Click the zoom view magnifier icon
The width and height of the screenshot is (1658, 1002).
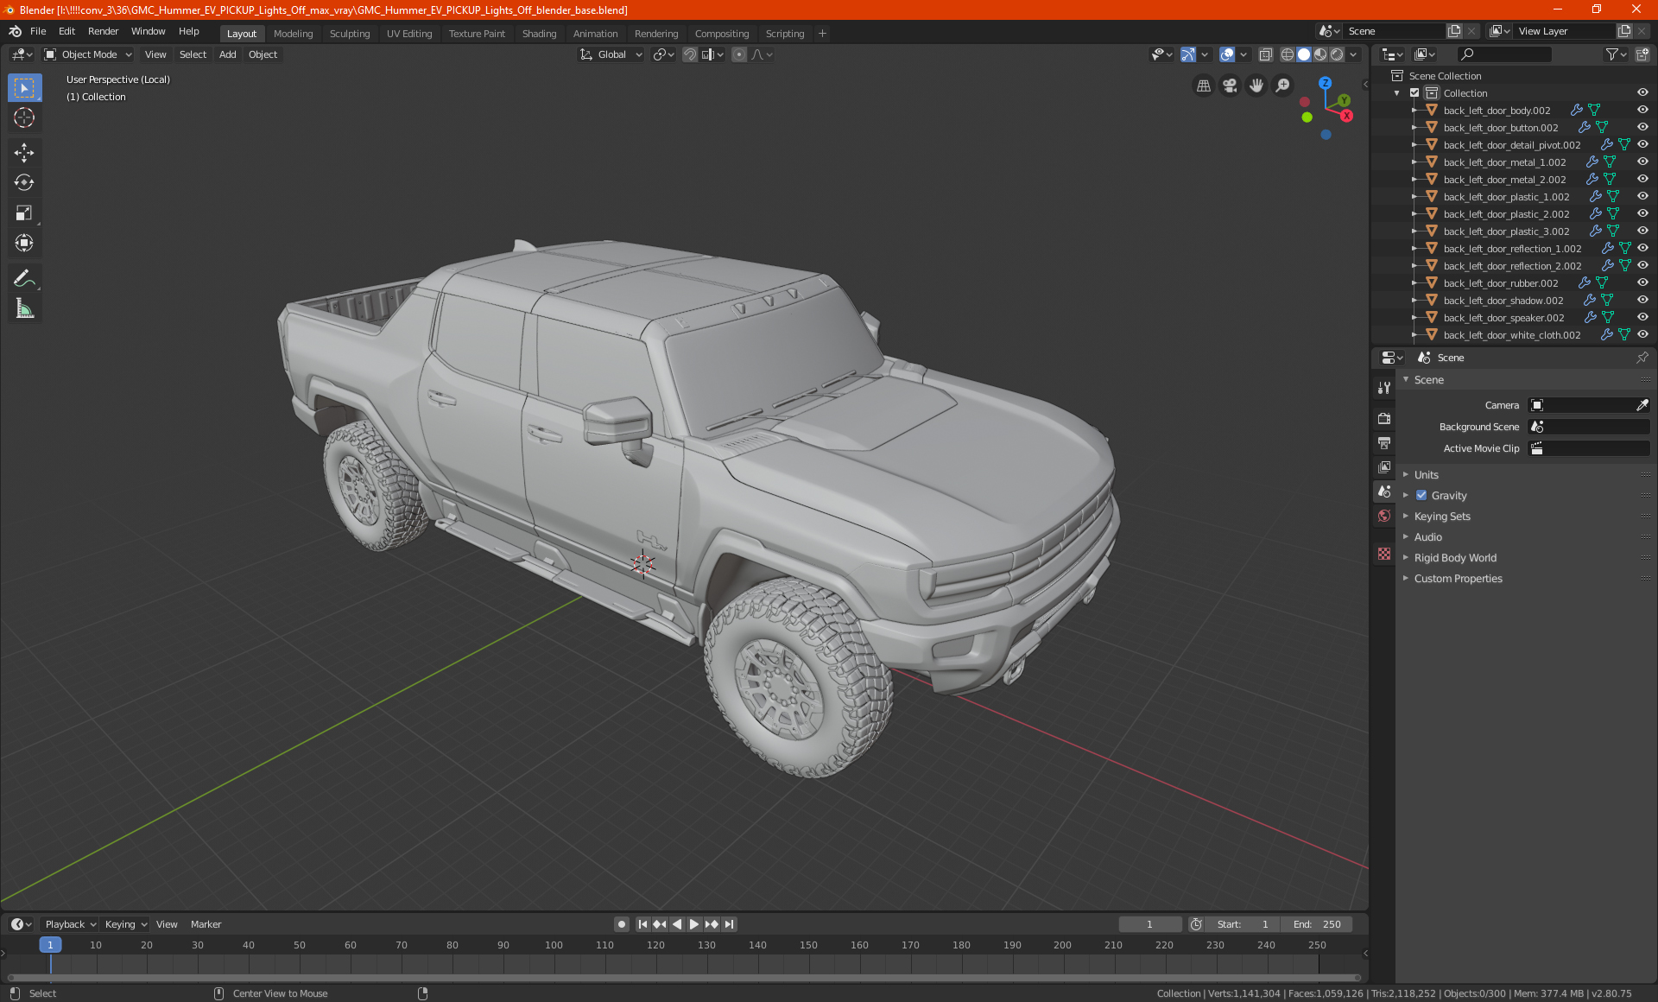pos(1283,86)
